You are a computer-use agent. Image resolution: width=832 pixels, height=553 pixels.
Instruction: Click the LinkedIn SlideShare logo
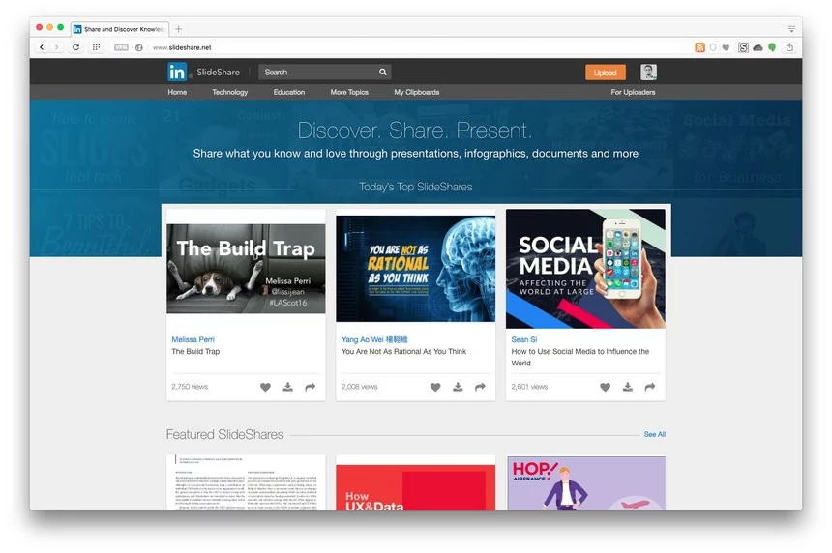click(x=204, y=73)
